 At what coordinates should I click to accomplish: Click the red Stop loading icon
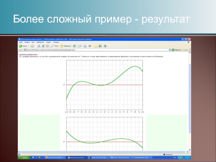(39, 46)
